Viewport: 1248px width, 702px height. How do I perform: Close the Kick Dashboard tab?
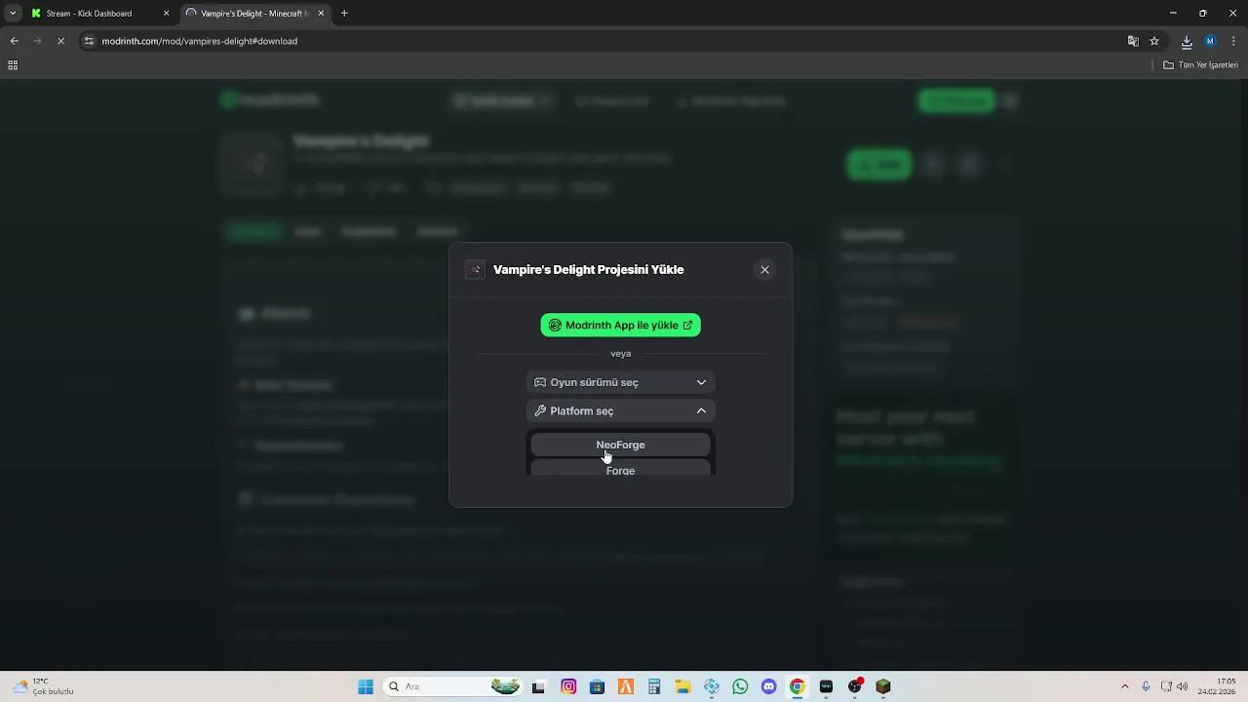(166, 14)
